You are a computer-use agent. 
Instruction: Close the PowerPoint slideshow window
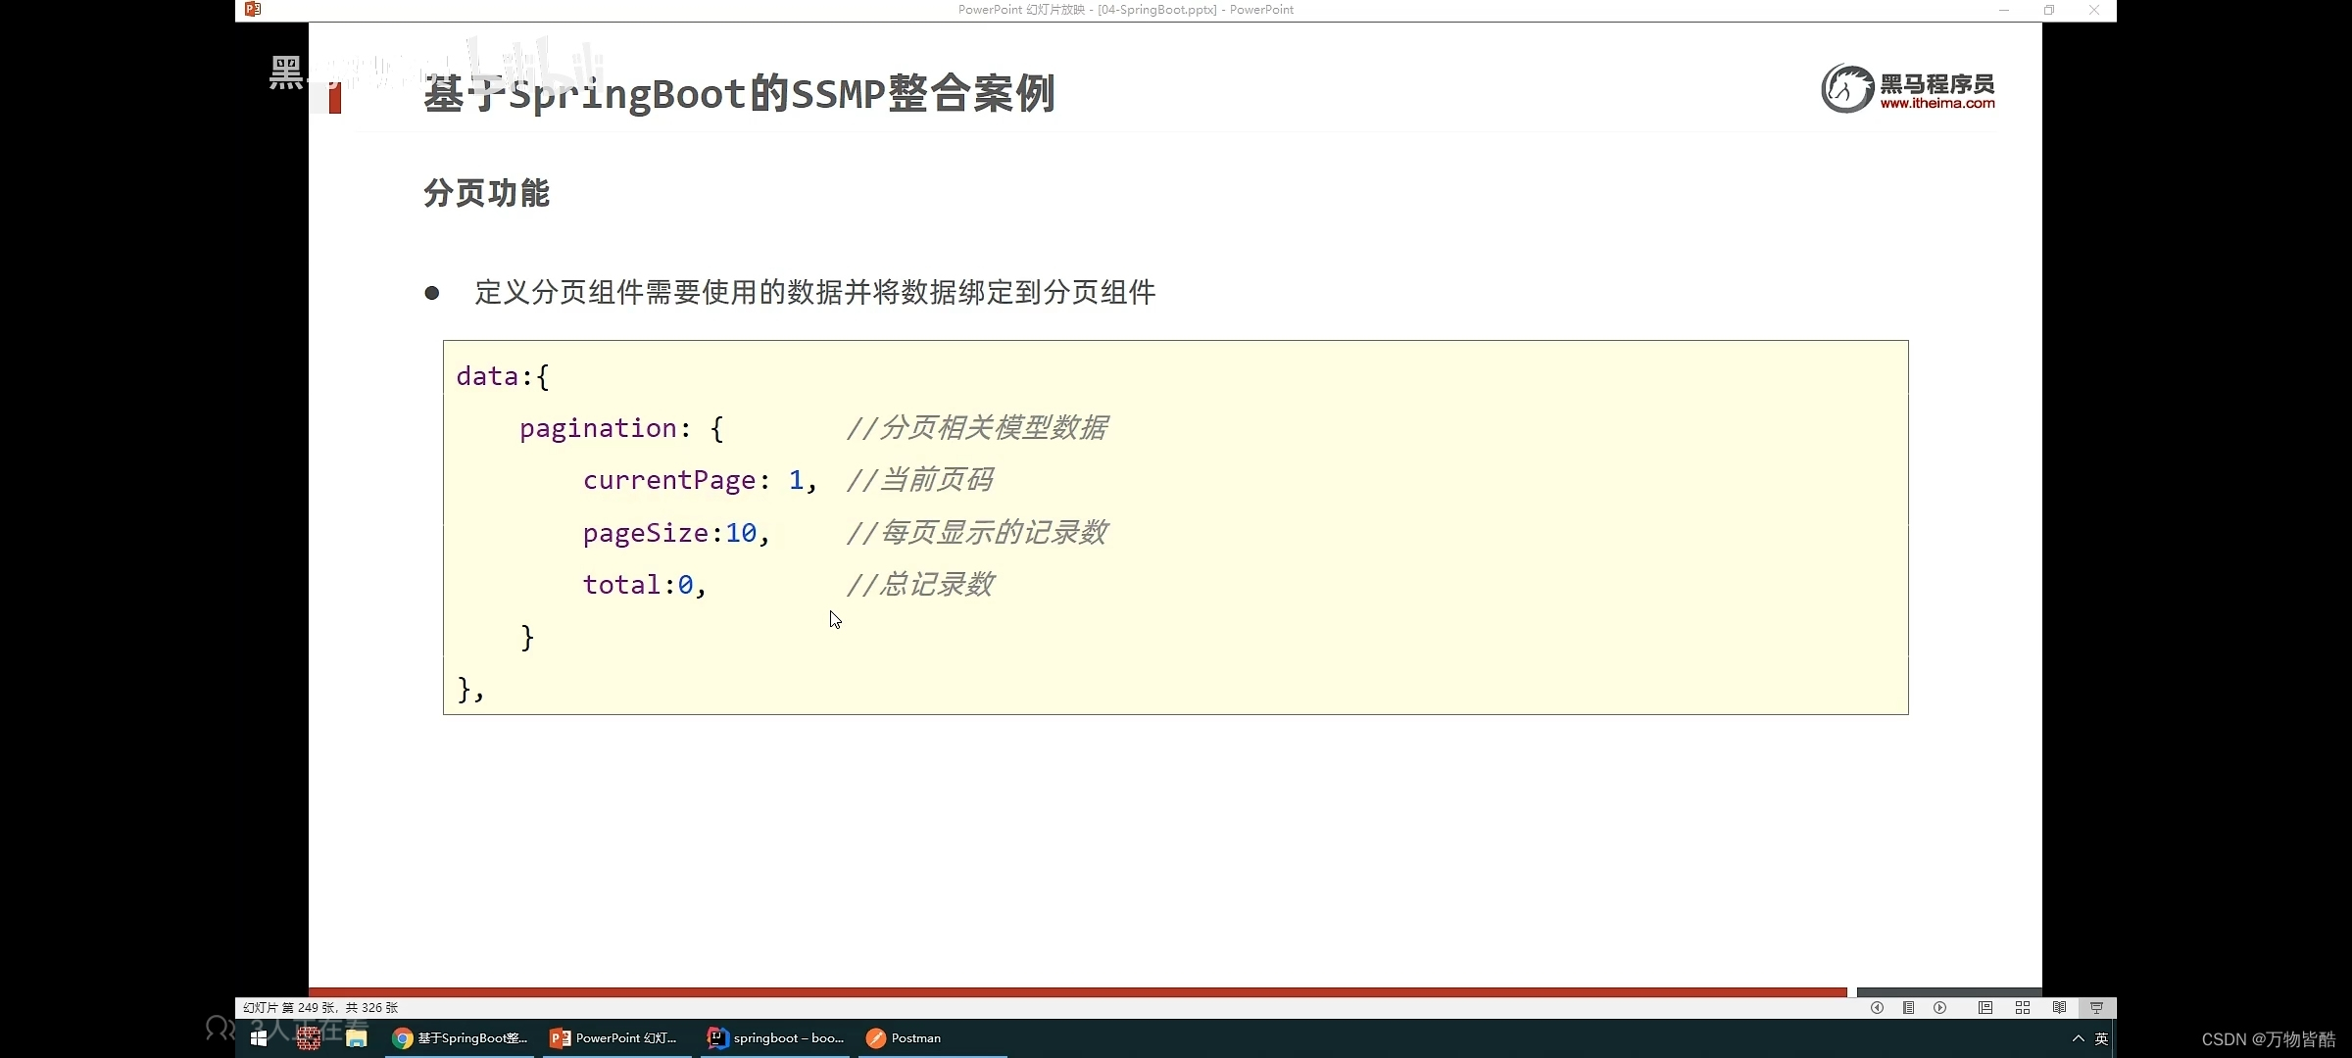tap(2094, 10)
